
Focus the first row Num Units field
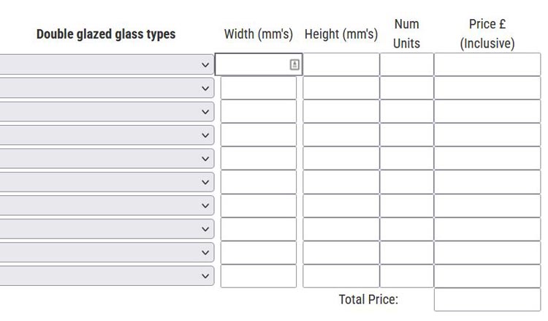pos(406,64)
